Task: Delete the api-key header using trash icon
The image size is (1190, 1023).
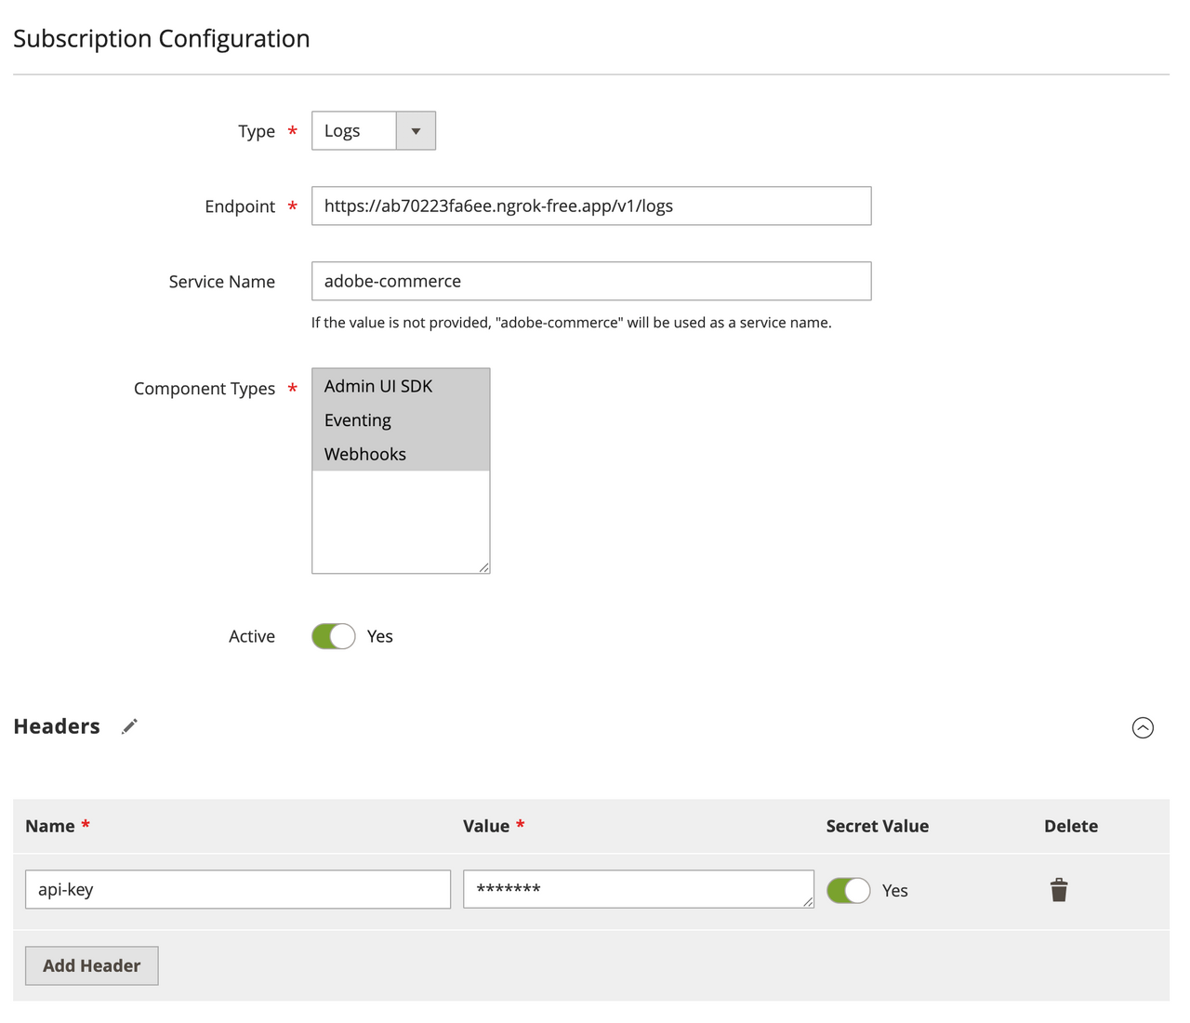Action: point(1058,889)
